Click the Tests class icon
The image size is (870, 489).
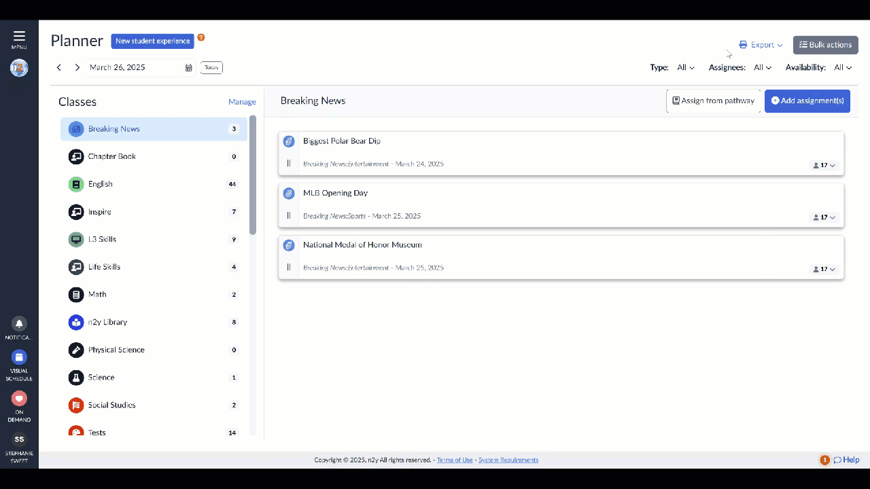point(76,431)
